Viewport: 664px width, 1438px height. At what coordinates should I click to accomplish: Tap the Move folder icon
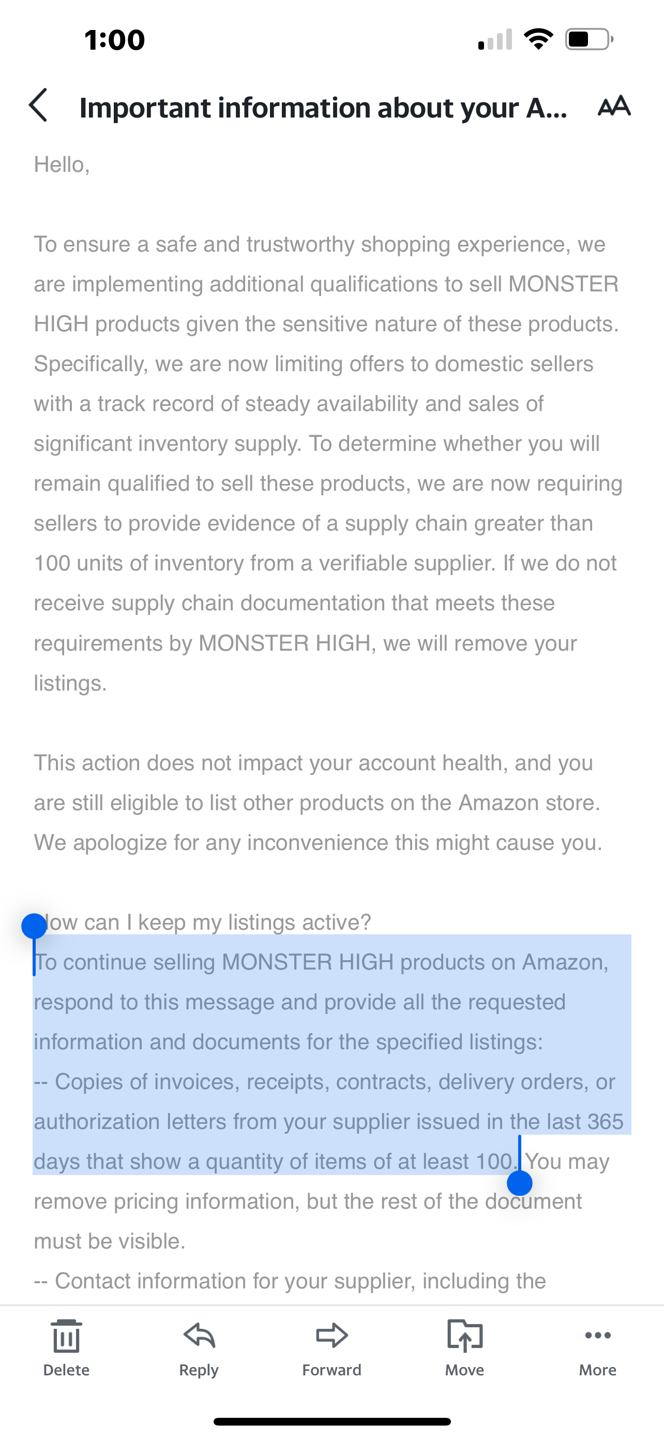pos(464,1336)
